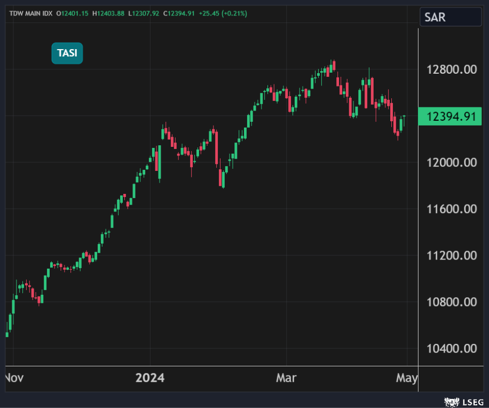This screenshot has height=408, width=489.
Task: Click the low value L12307.92
Action: pos(145,13)
